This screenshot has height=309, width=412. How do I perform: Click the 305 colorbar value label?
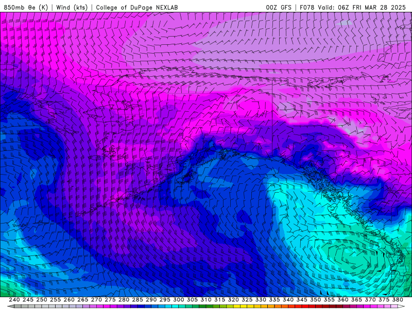point(192,300)
